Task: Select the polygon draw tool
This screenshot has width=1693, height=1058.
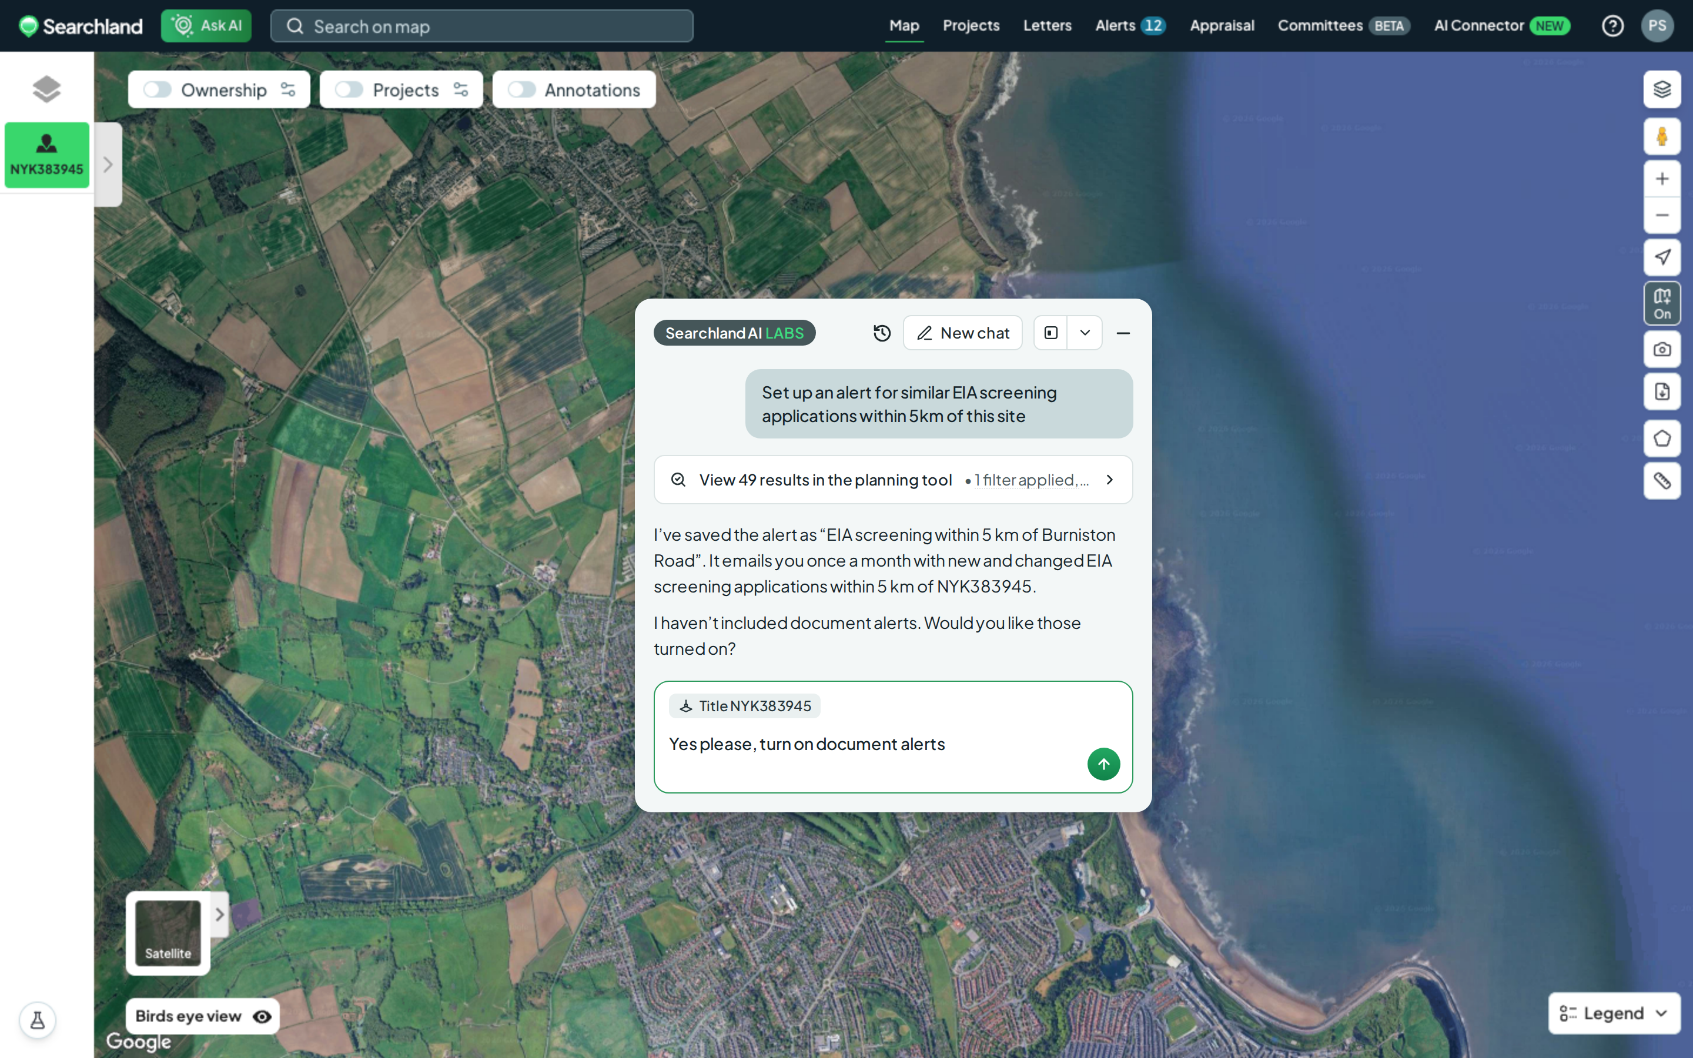Action: point(1662,438)
